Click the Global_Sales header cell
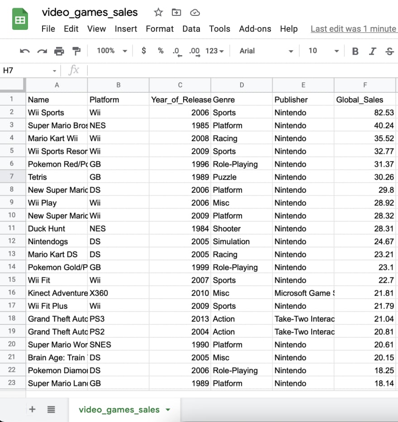Viewport: 398px width, 422px height. coord(365,100)
